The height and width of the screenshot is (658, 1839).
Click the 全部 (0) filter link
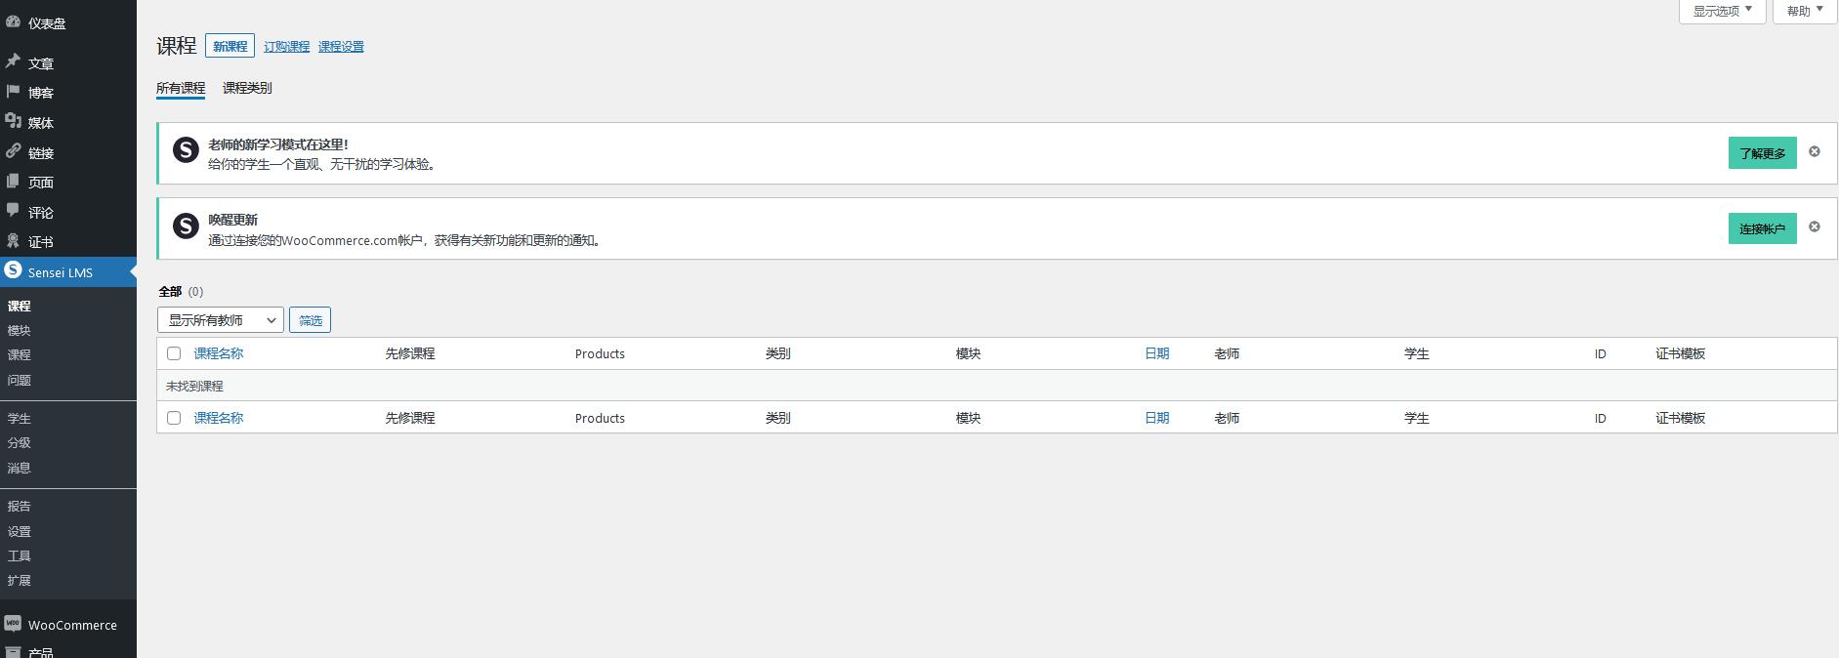182,291
